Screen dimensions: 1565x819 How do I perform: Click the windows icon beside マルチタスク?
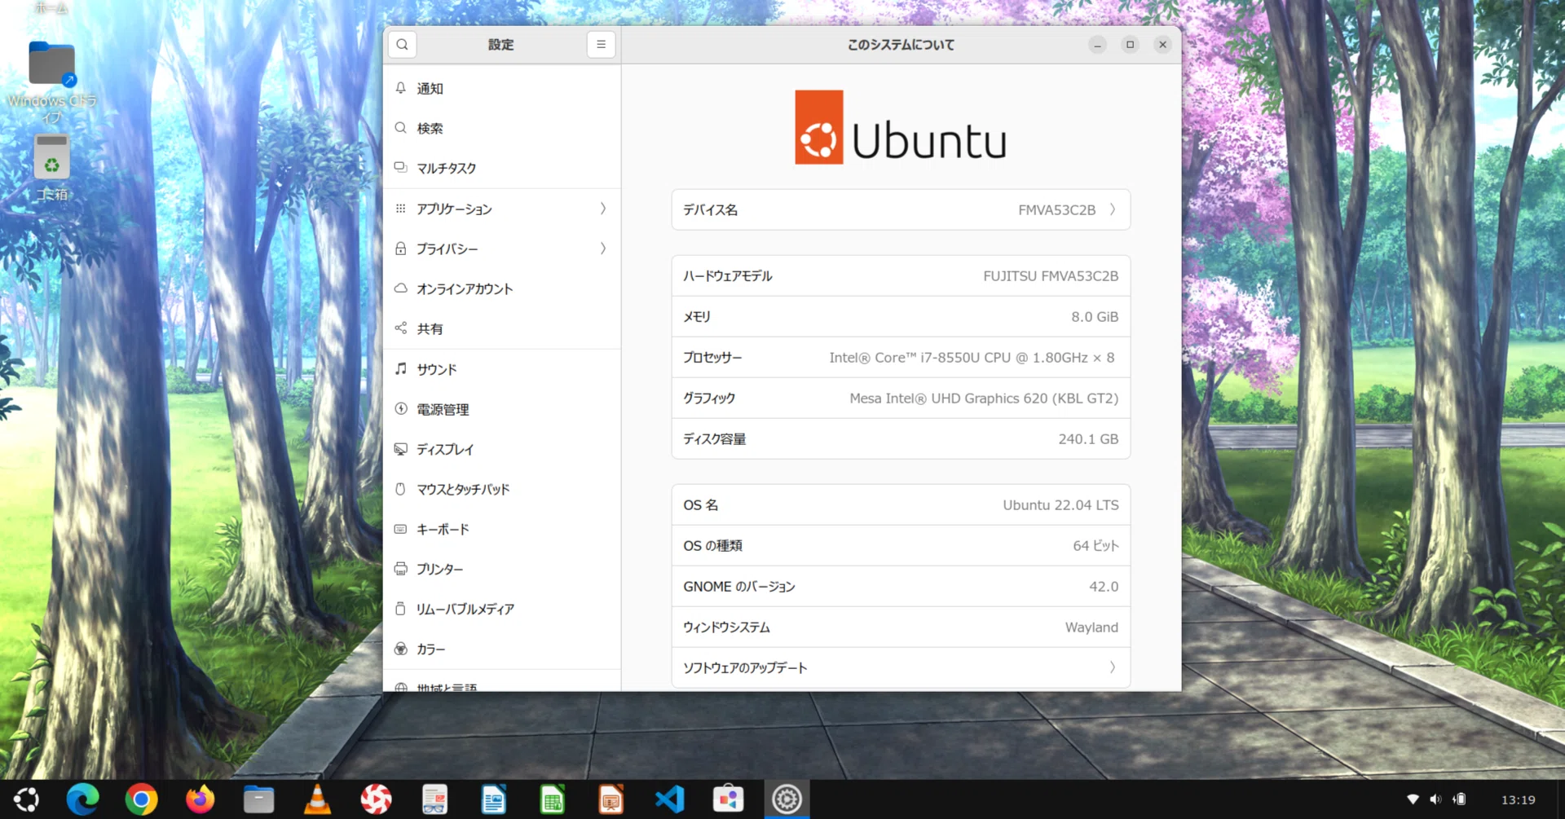400,168
